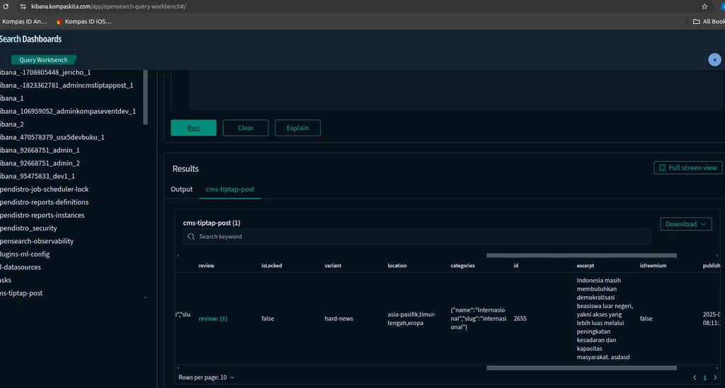Screen dimensions: 725x388
Task: Click the isfreemium column header
Action: (653, 266)
